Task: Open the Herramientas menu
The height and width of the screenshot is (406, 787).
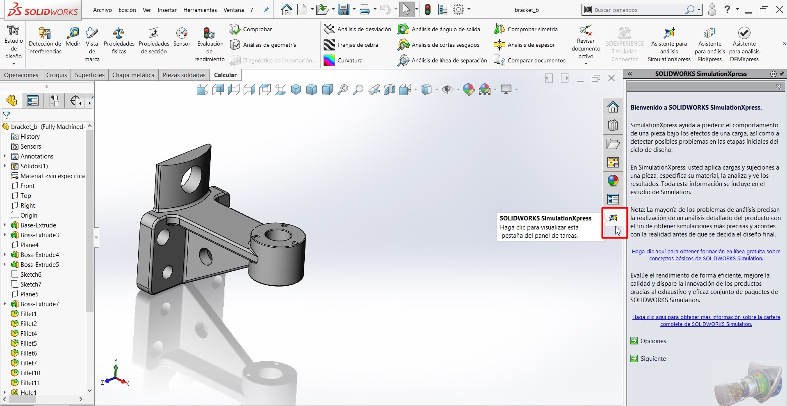Action: (200, 10)
